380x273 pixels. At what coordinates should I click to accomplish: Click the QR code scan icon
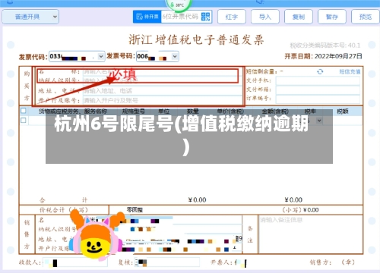[205, 17]
